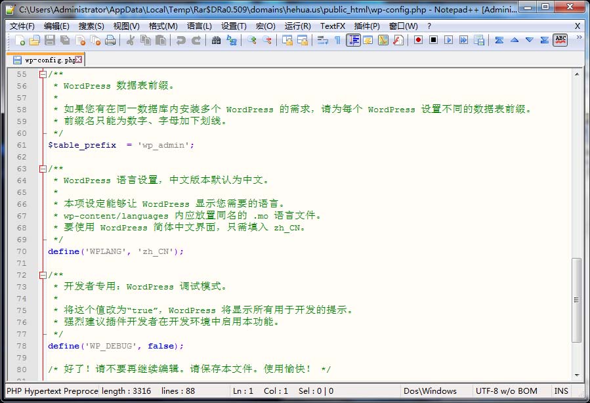Toggle the Show All Characters pilcrow icon
The height and width of the screenshot is (403, 590).
[x=337, y=41]
